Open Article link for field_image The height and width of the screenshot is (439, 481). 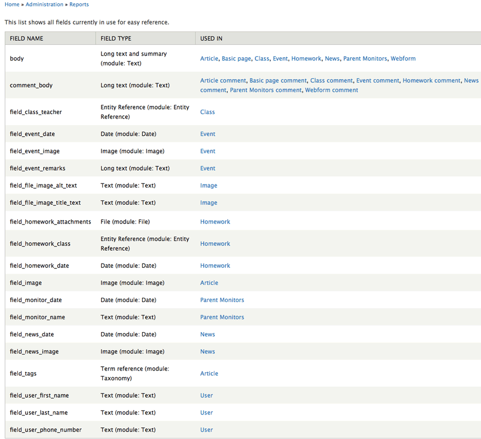coord(209,283)
